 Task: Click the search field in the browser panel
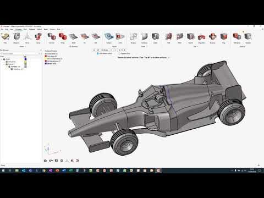20,53
